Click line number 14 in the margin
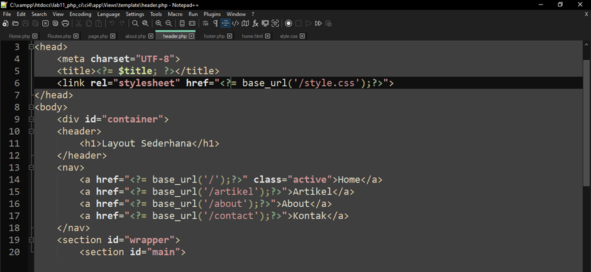This screenshot has height=272, width=591. point(14,180)
